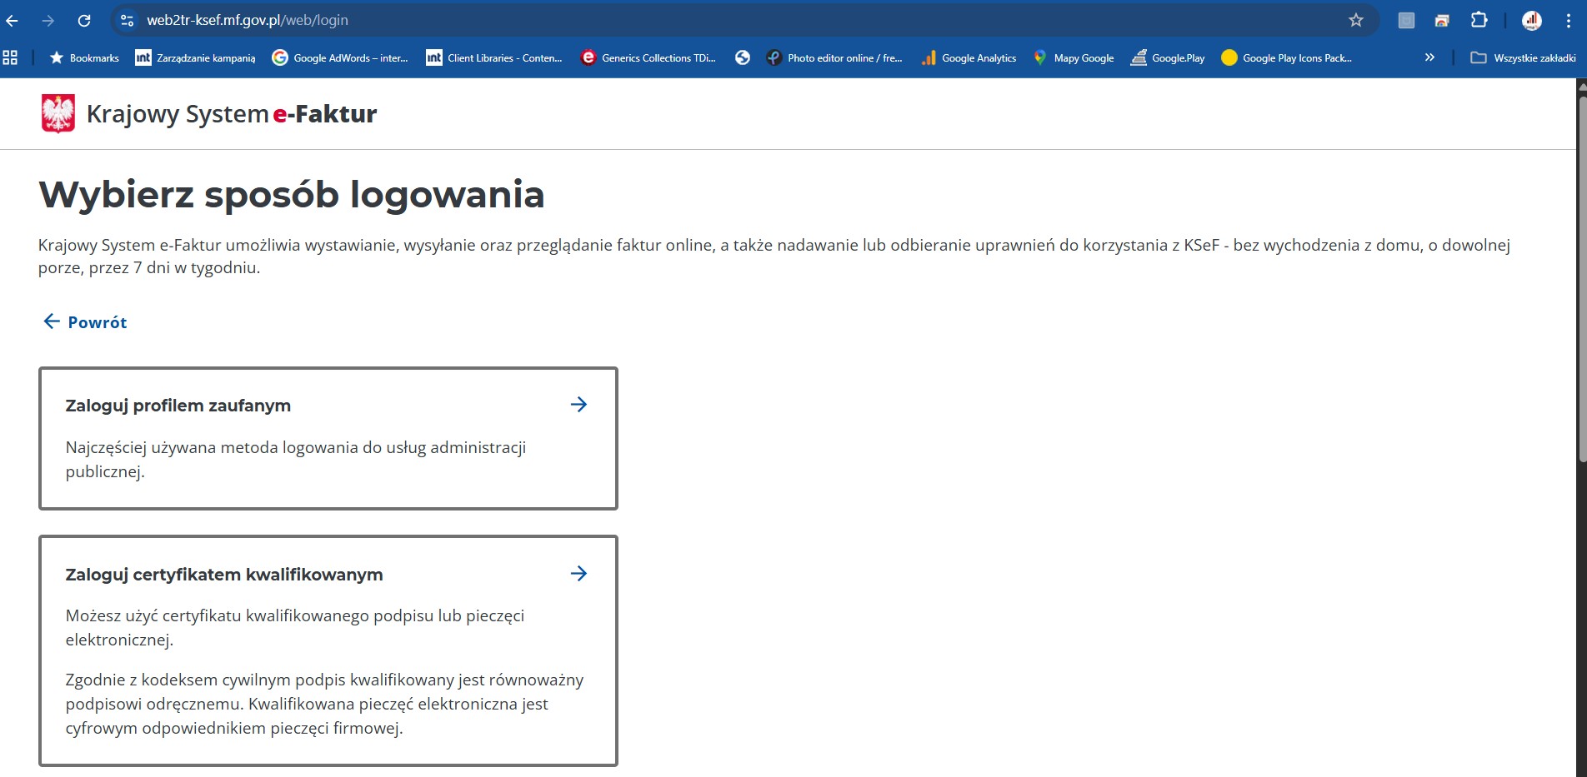Click the arrow in Zaloguj certyfikatem kwalifikowanym card

point(578,574)
